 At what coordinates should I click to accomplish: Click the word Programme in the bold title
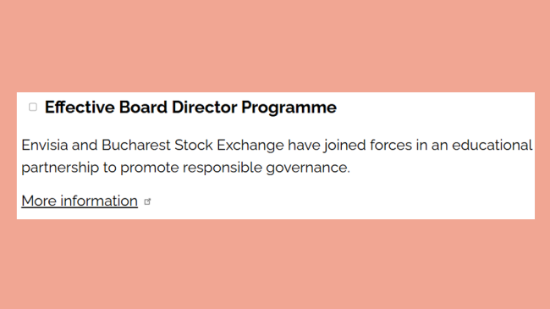(289, 108)
